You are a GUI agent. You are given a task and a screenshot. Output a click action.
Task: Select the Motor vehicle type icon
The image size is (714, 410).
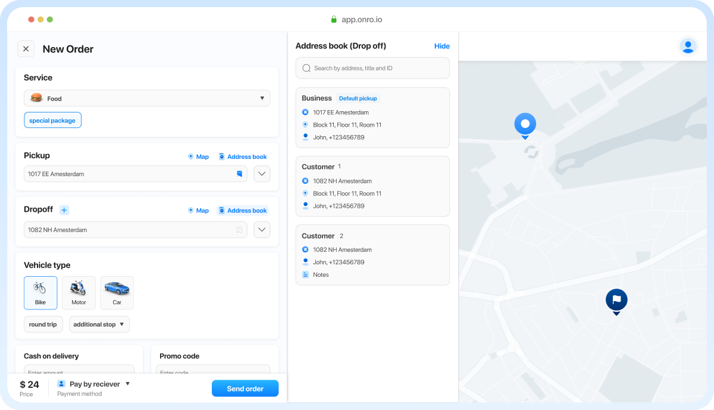coord(79,289)
